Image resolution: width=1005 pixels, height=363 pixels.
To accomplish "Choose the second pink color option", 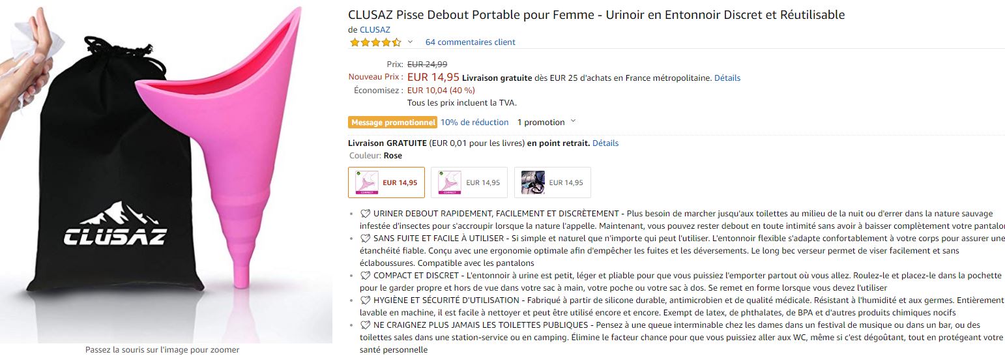I will click(x=469, y=182).
